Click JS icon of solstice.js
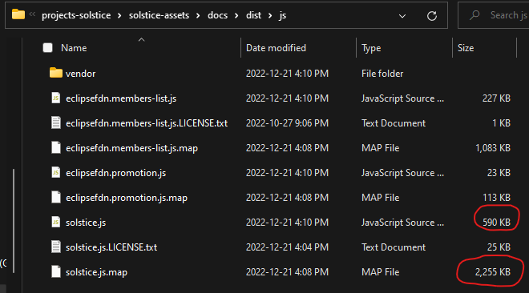This screenshot has height=293, width=529. [x=56, y=222]
